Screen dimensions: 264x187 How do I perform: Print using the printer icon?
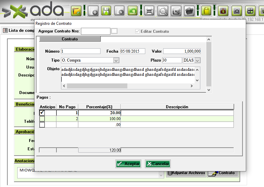pyautogui.click(x=149, y=11)
